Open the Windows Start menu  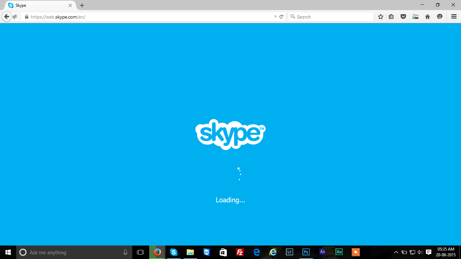[8, 252]
